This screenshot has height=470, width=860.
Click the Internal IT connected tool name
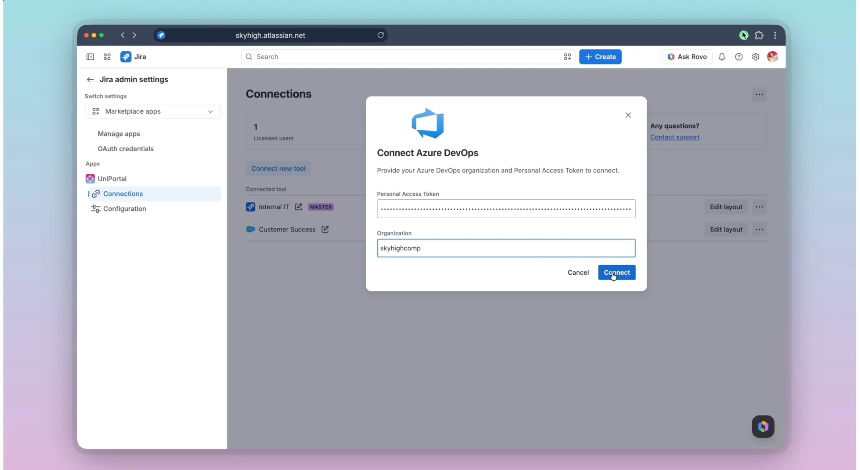[x=274, y=207]
